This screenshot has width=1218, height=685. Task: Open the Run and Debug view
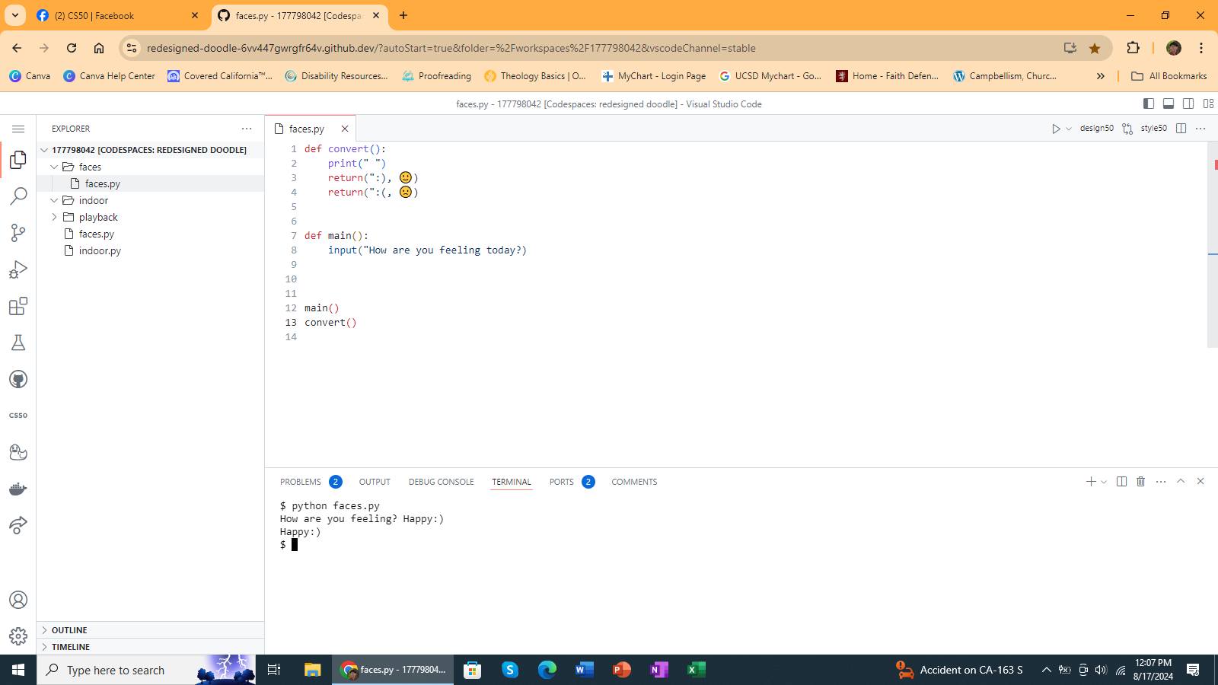[18, 269]
